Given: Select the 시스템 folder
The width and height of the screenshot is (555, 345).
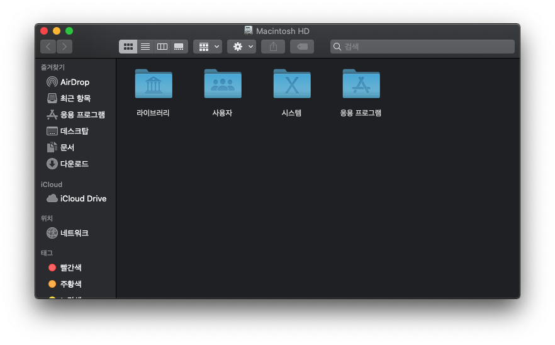Looking at the screenshot, I should pos(292,84).
